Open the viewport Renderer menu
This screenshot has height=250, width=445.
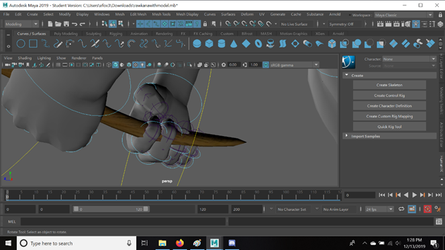[x=79, y=58]
